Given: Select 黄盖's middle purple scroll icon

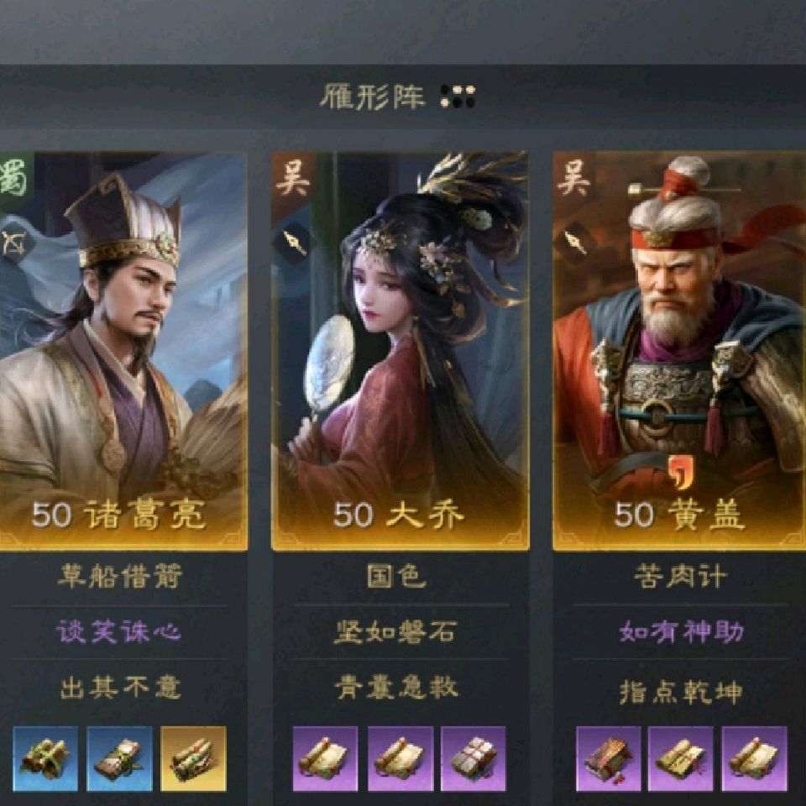Looking at the screenshot, I should 681,758.
